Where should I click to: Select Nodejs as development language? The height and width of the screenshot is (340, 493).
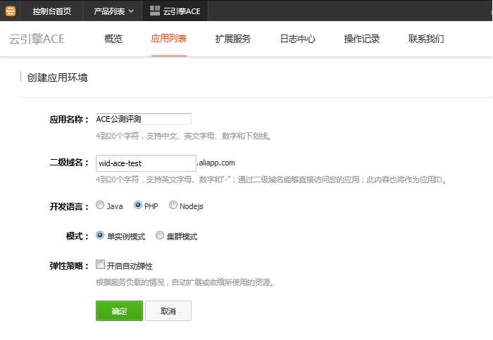(x=173, y=205)
